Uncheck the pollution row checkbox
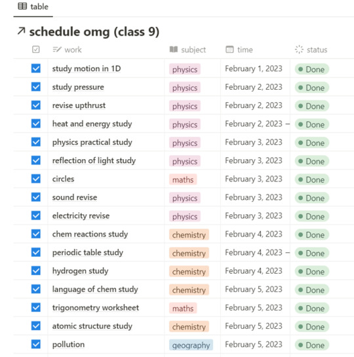This screenshot has height=357, width=354. [36, 345]
